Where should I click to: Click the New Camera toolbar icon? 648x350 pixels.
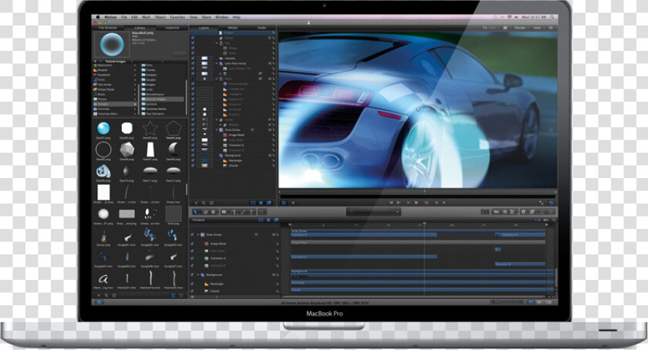pos(495,212)
